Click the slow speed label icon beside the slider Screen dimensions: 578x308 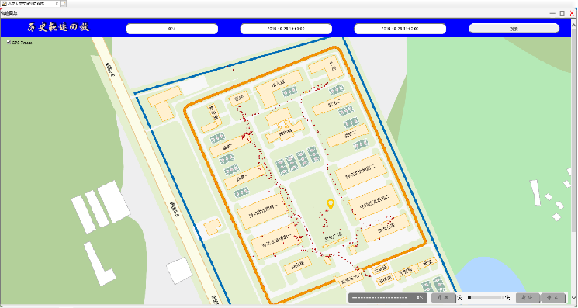click(459, 298)
